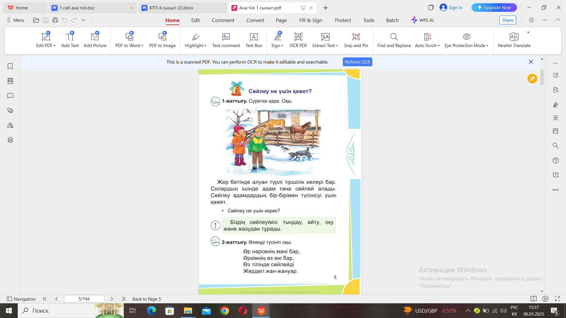
Task: Open the thumbnails sidebar panel
Action: [x=10, y=81]
